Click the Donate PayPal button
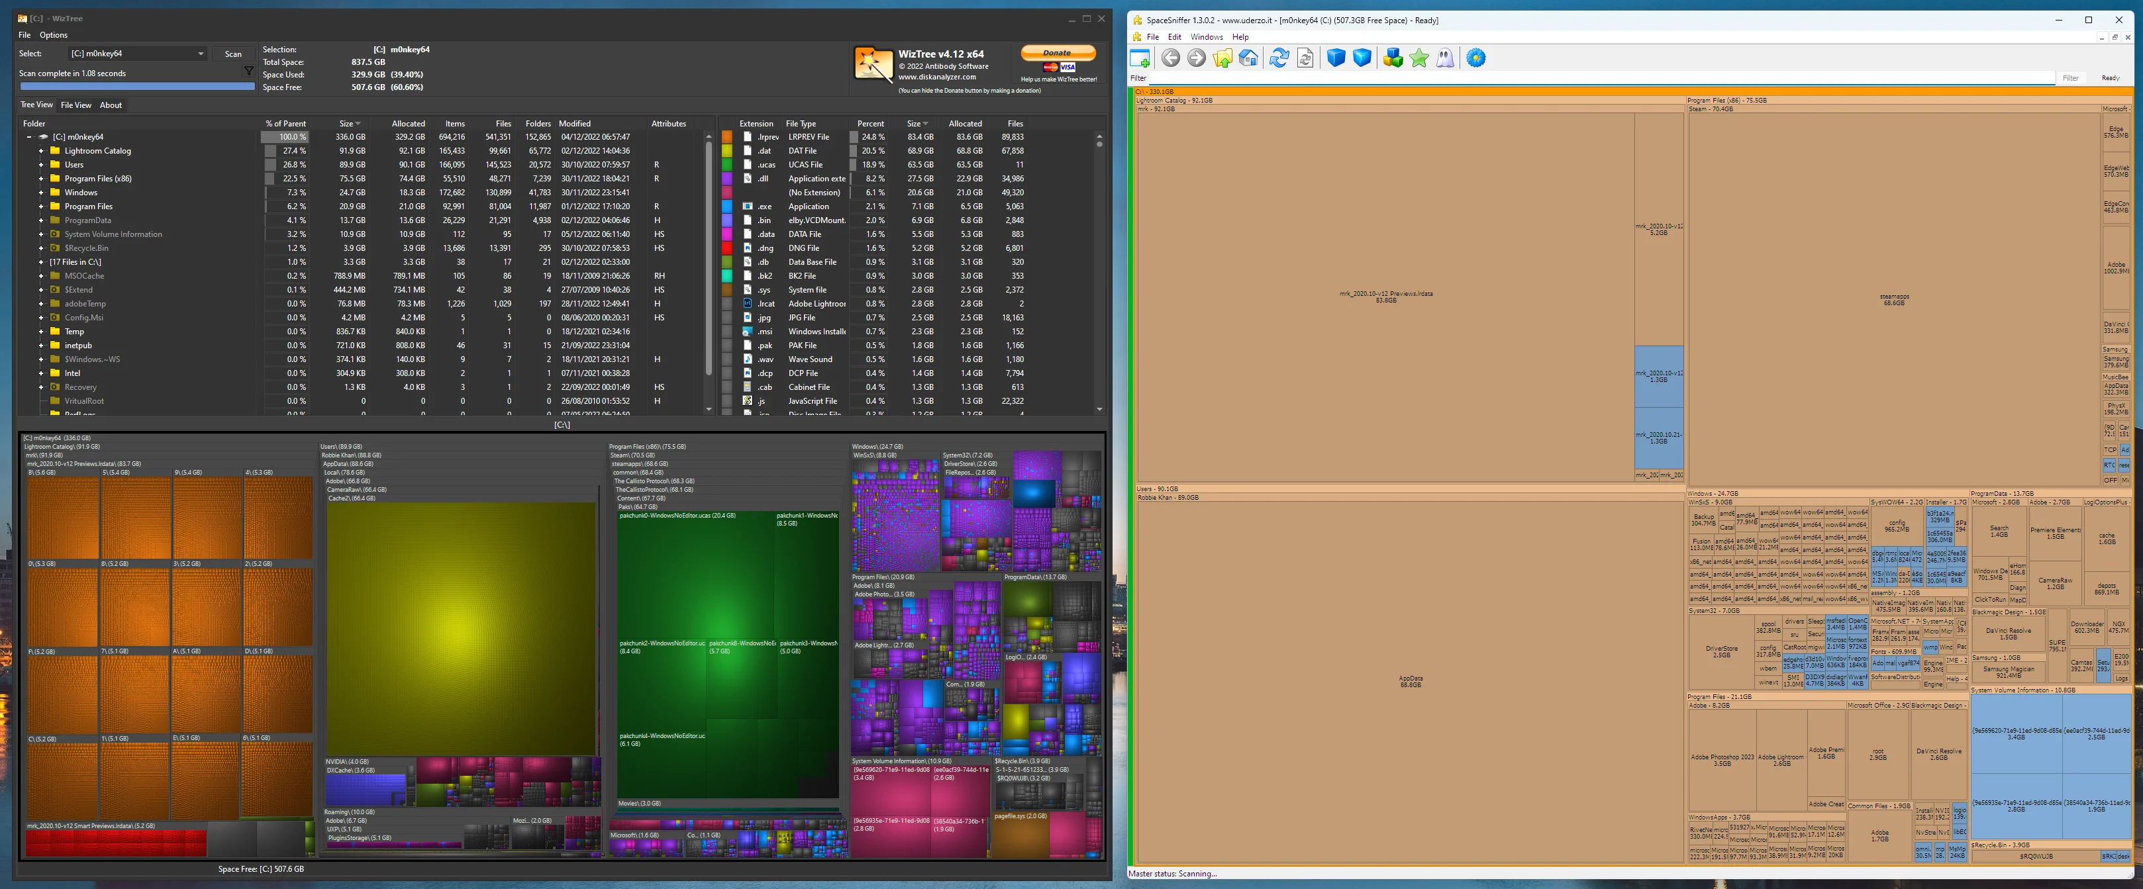Screen dimensions: 2143x889 click(1058, 52)
